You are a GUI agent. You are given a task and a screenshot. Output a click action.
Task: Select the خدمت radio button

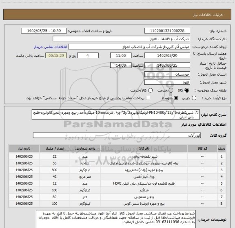(x=171, y=90)
